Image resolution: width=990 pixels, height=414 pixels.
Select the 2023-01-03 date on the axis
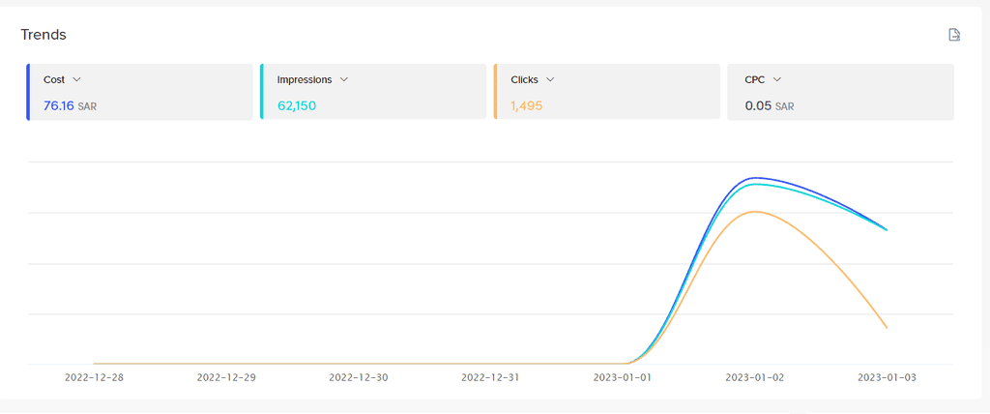click(x=887, y=377)
